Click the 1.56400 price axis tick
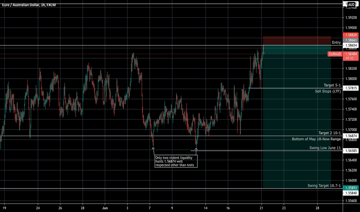The width and height of the screenshot is (360, 212). [351, 160]
